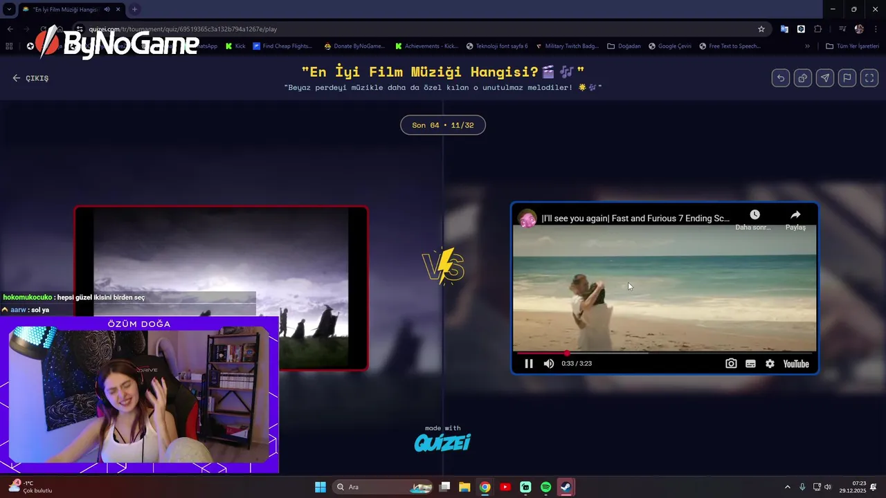Open Donate ByNoGame bookmark
This screenshot has width=886, height=498.
(x=354, y=46)
